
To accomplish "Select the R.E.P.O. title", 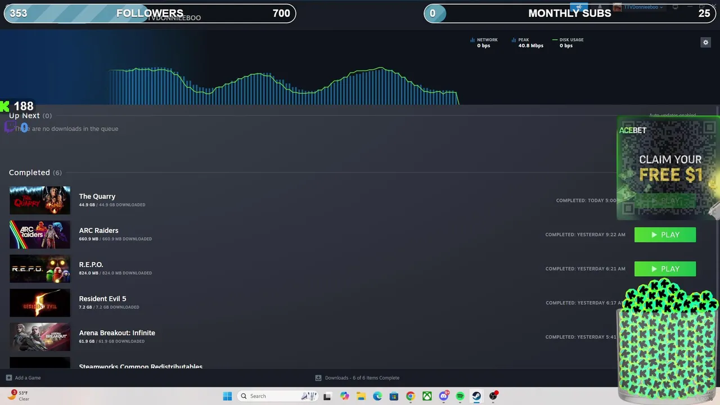I will coord(91,264).
